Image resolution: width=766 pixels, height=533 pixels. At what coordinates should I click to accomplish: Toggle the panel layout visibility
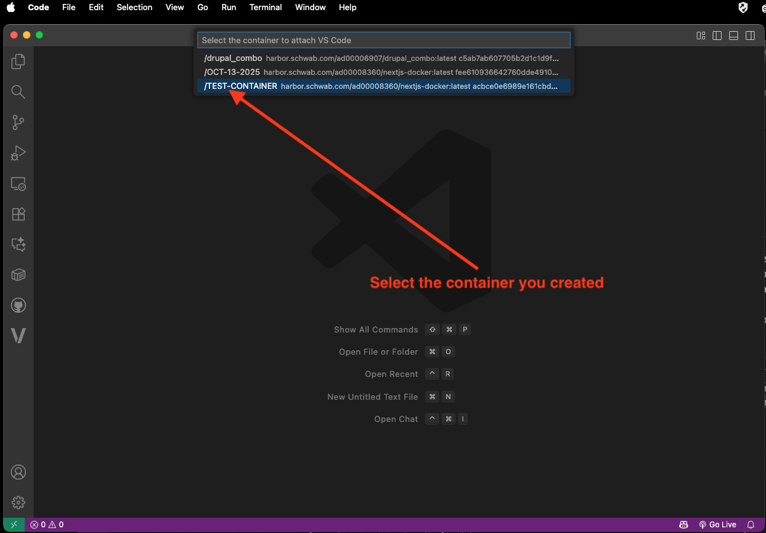tap(733, 36)
